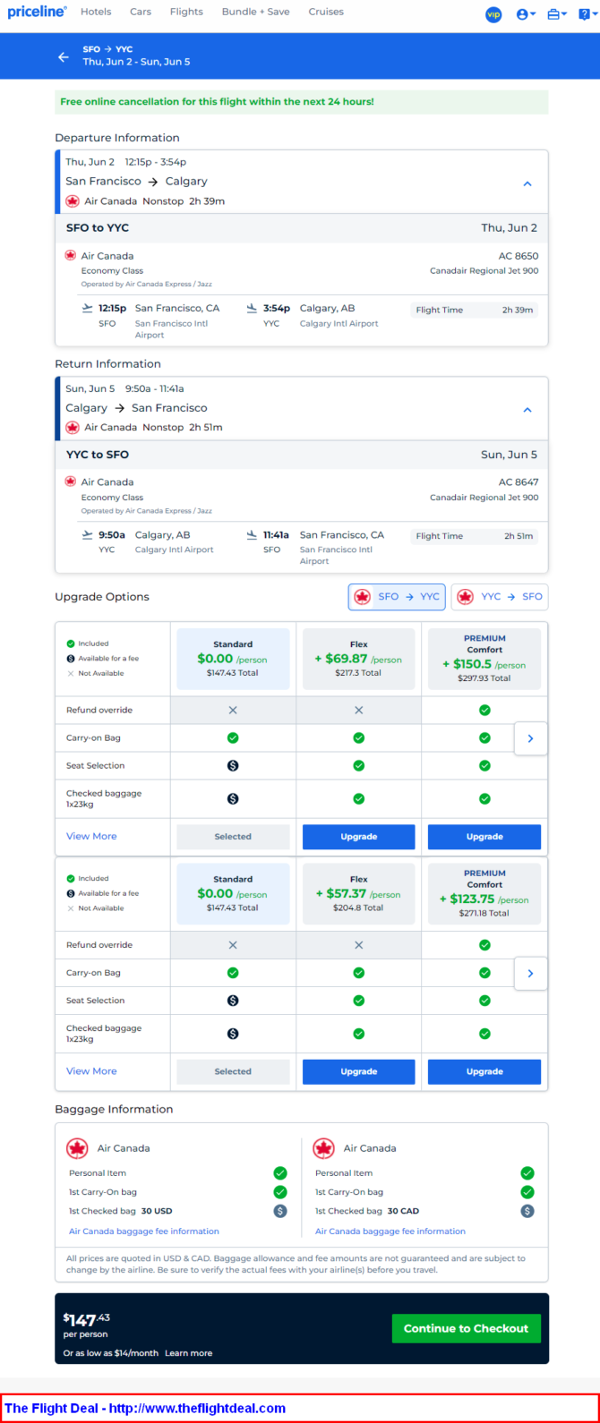
Task: Open the VIP badge icon
Action: pyautogui.click(x=493, y=14)
